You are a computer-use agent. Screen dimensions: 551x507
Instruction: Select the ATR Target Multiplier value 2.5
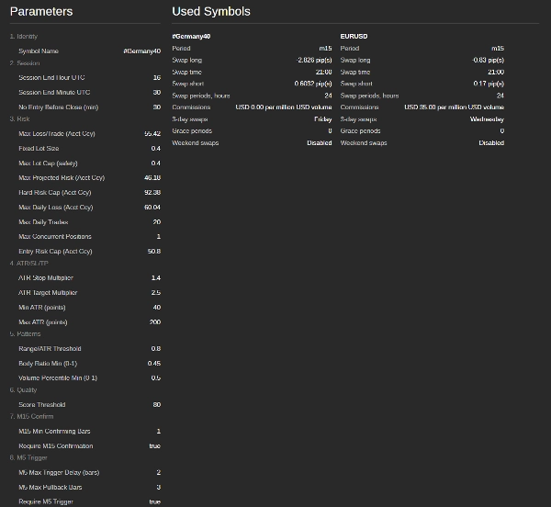click(156, 293)
